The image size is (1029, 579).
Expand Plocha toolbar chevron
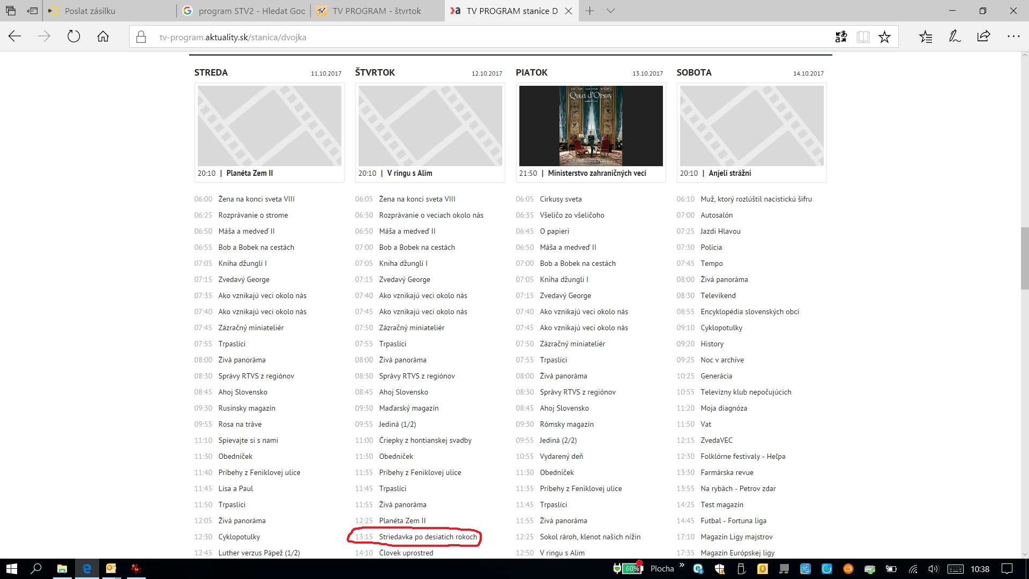(682, 565)
